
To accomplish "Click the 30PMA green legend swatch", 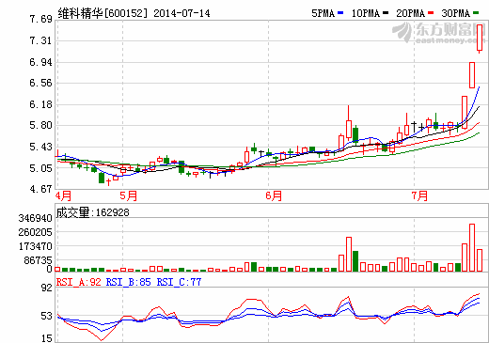I will tap(476, 13).
